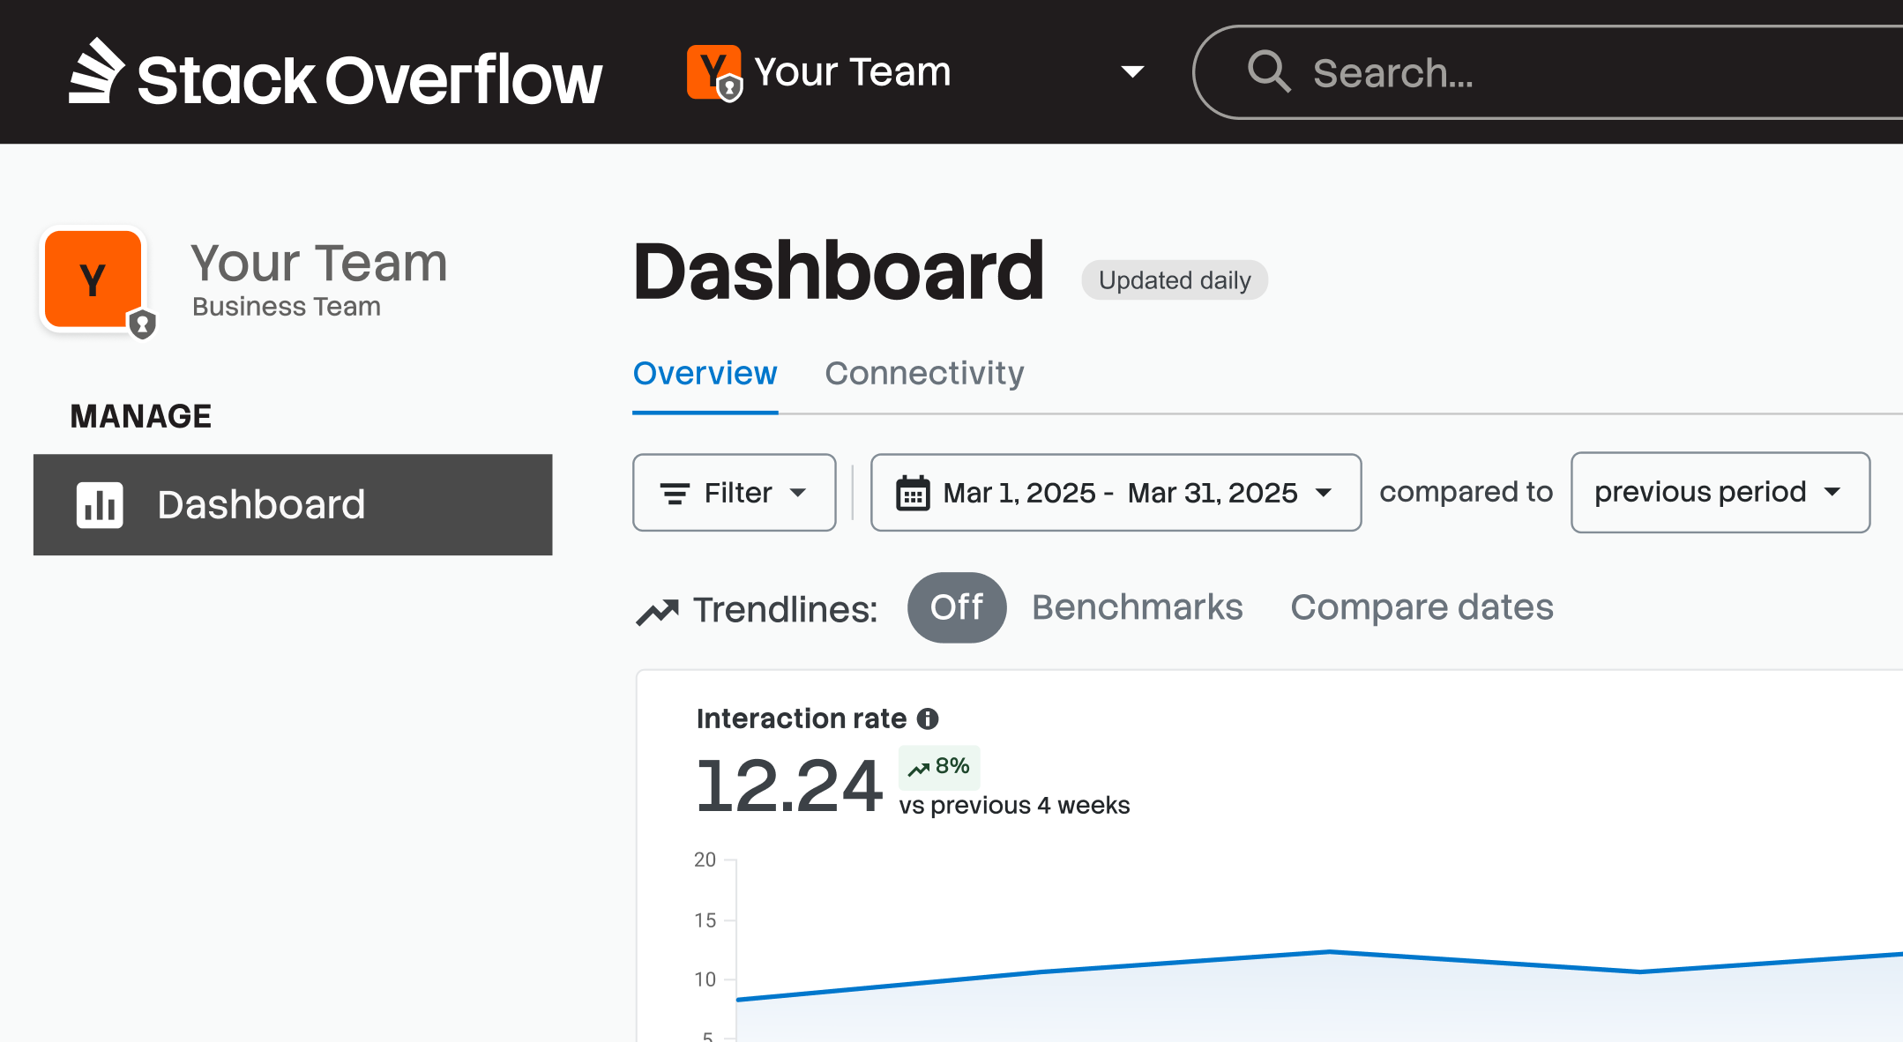This screenshot has width=1903, height=1042.
Task: Switch to the Connectivity tab
Action: click(x=924, y=374)
